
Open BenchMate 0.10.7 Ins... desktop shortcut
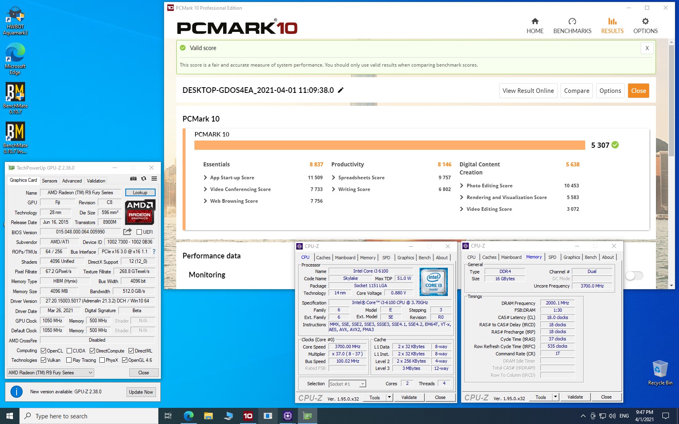coord(15,138)
